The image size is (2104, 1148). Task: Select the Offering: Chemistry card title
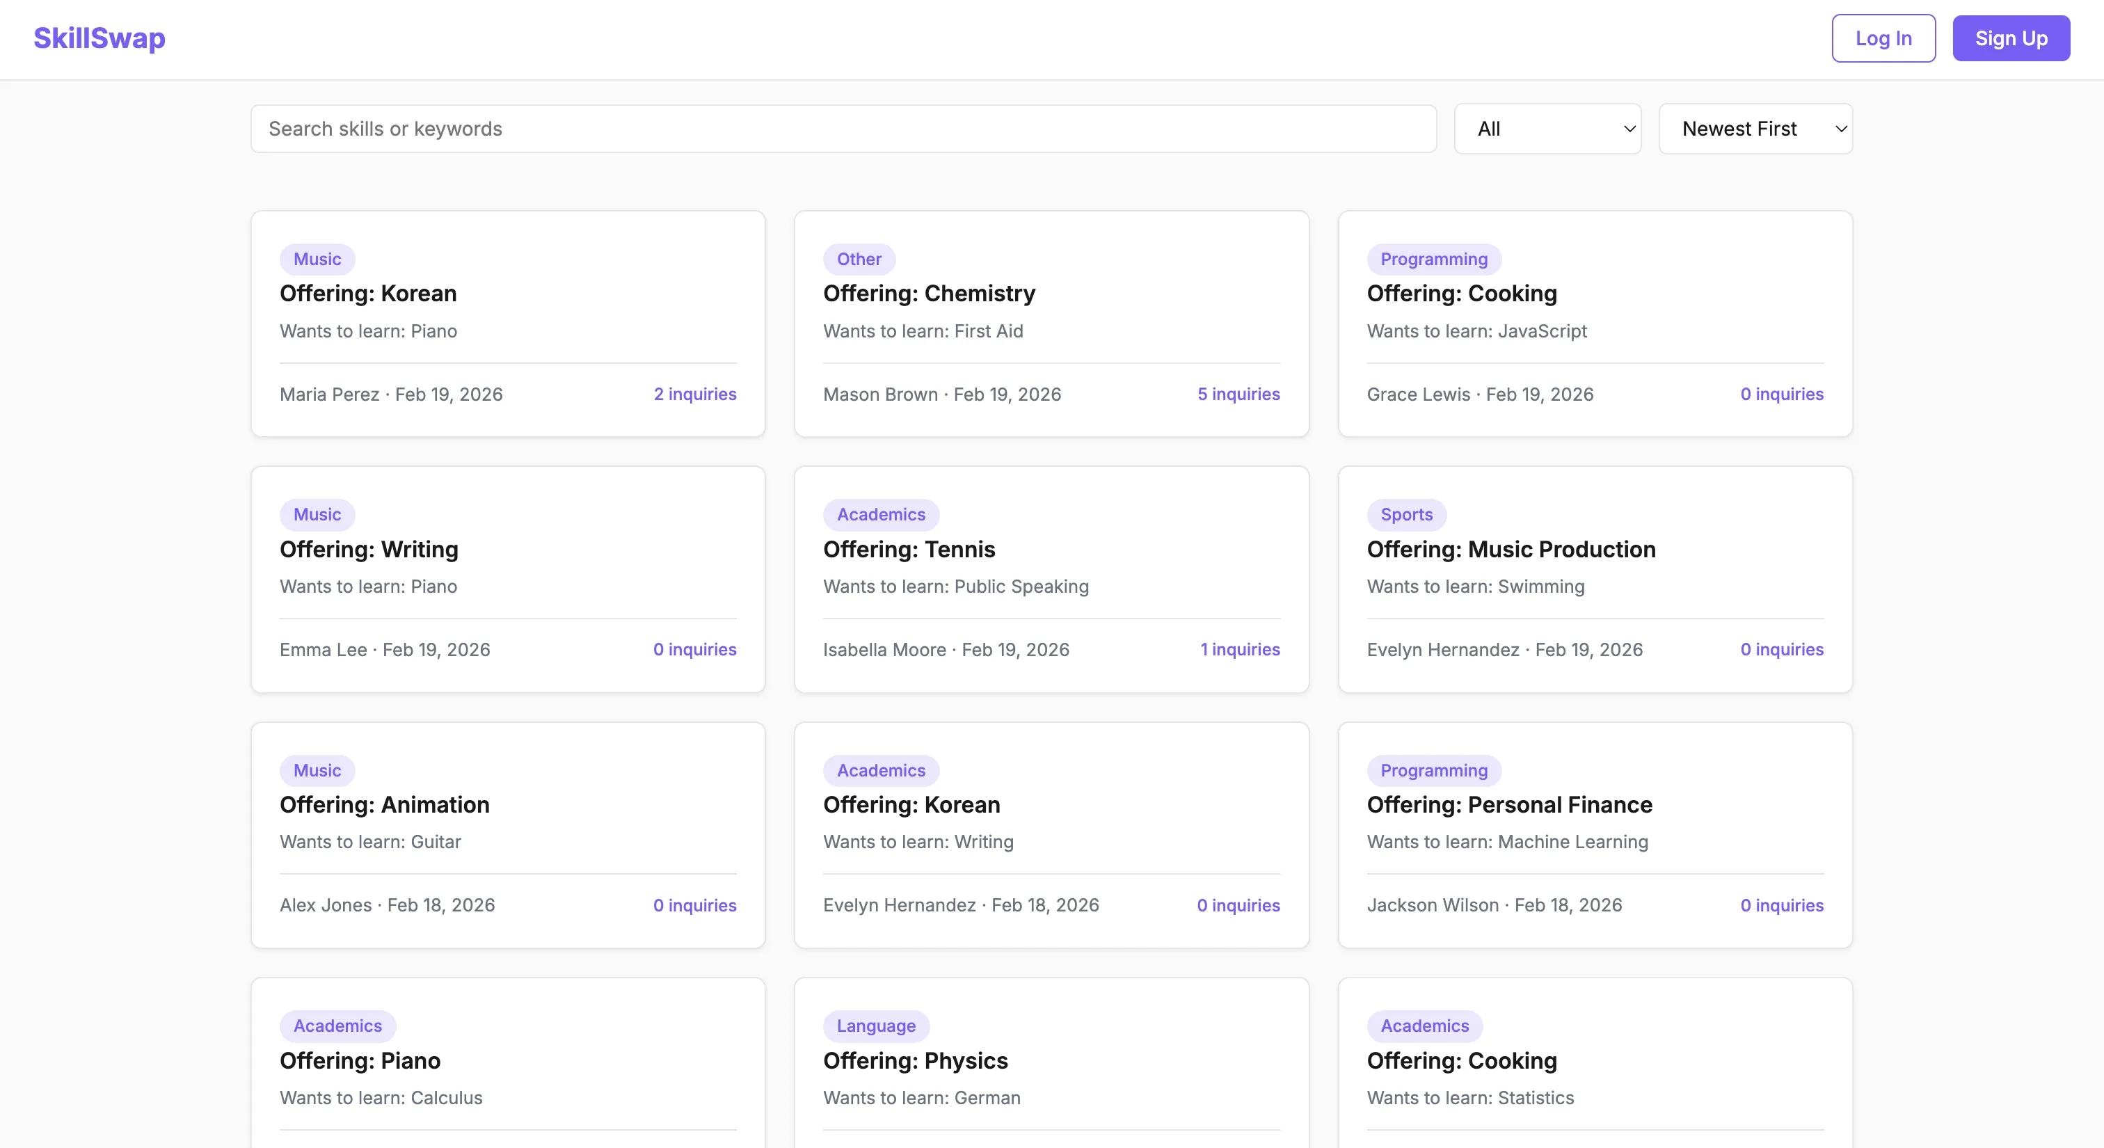(929, 293)
